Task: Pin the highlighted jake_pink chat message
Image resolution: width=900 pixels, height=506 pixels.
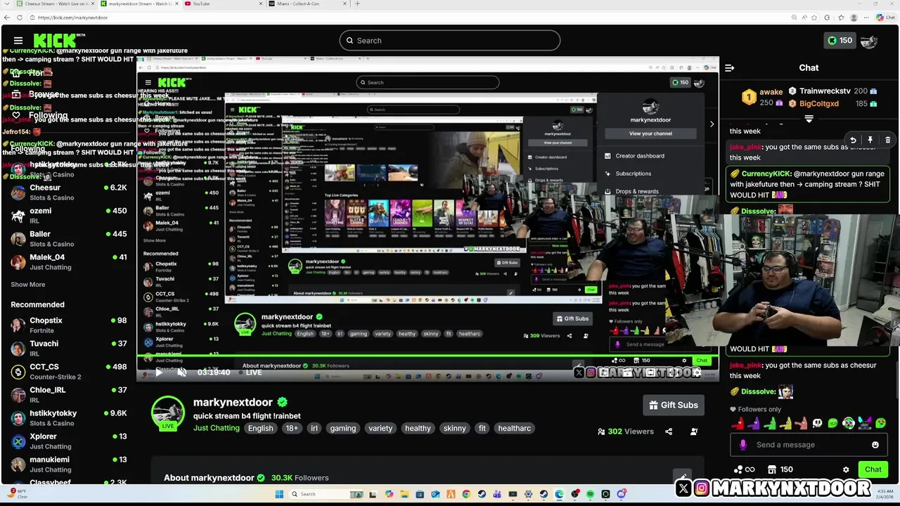Action: [x=870, y=140]
